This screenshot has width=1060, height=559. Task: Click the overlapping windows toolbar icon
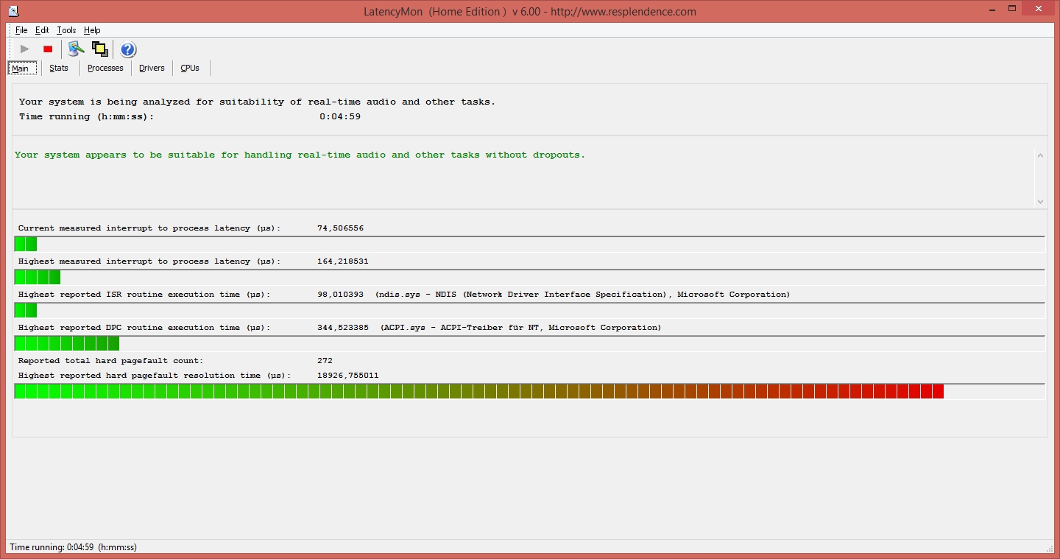tap(99, 49)
